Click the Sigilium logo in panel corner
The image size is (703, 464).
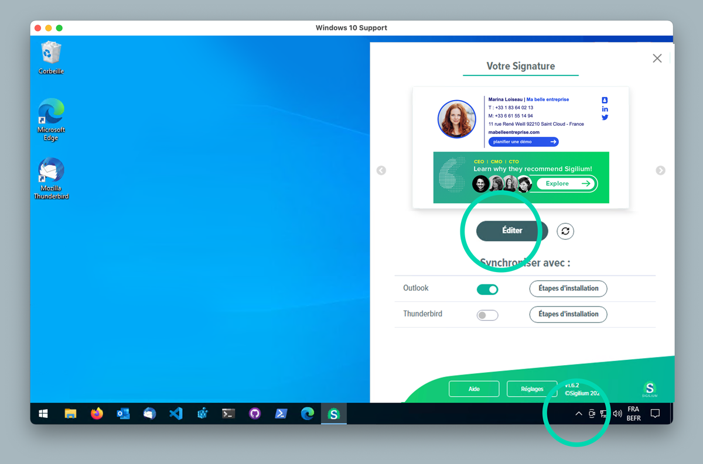(650, 389)
